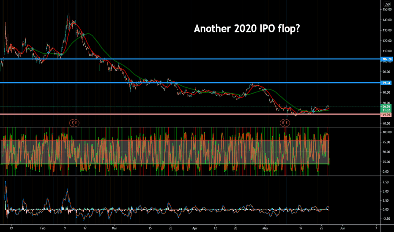Click the May date label on time axis
The image size is (394, 232).
(265, 228)
